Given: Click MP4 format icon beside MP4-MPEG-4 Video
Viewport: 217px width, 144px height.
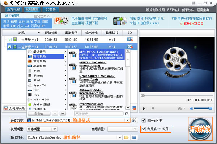Looking at the screenshot, I should [x=73, y=54].
